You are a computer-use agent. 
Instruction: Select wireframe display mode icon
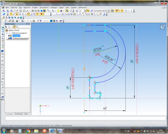pos(33,11)
